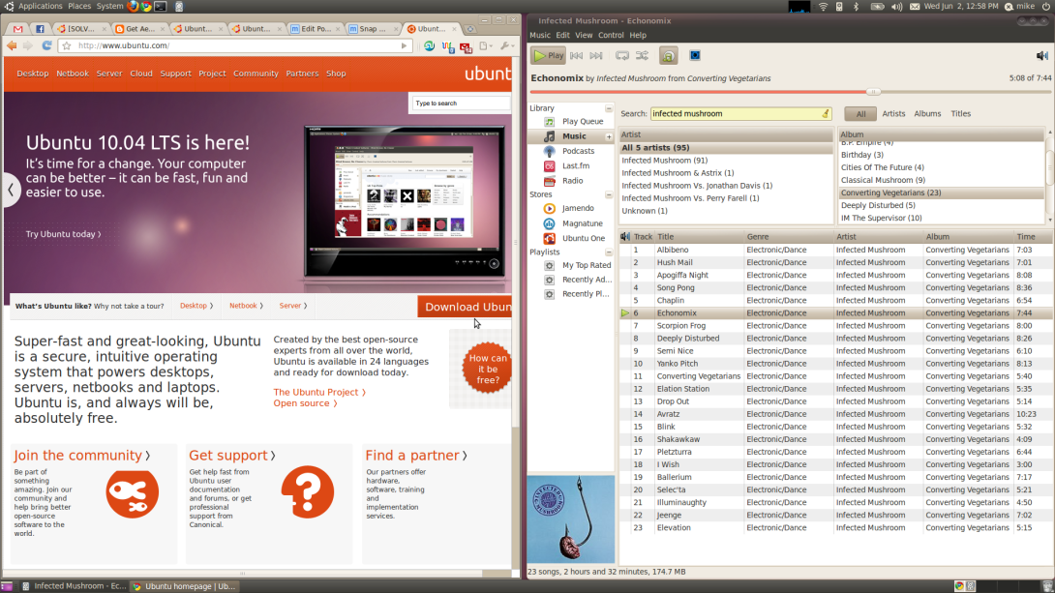The height and width of the screenshot is (593, 1055).
Task: Select 'Infected Mushroom (91)' artist row
Action: (725, 160)
